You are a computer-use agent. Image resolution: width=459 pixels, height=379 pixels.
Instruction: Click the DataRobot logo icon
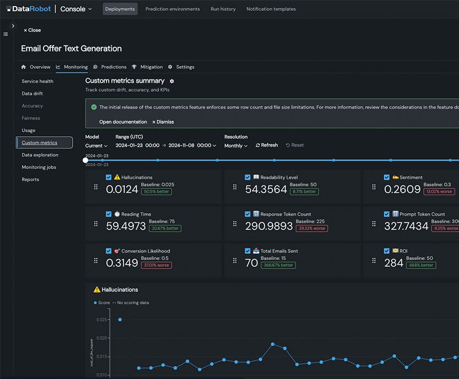point(9,9)
